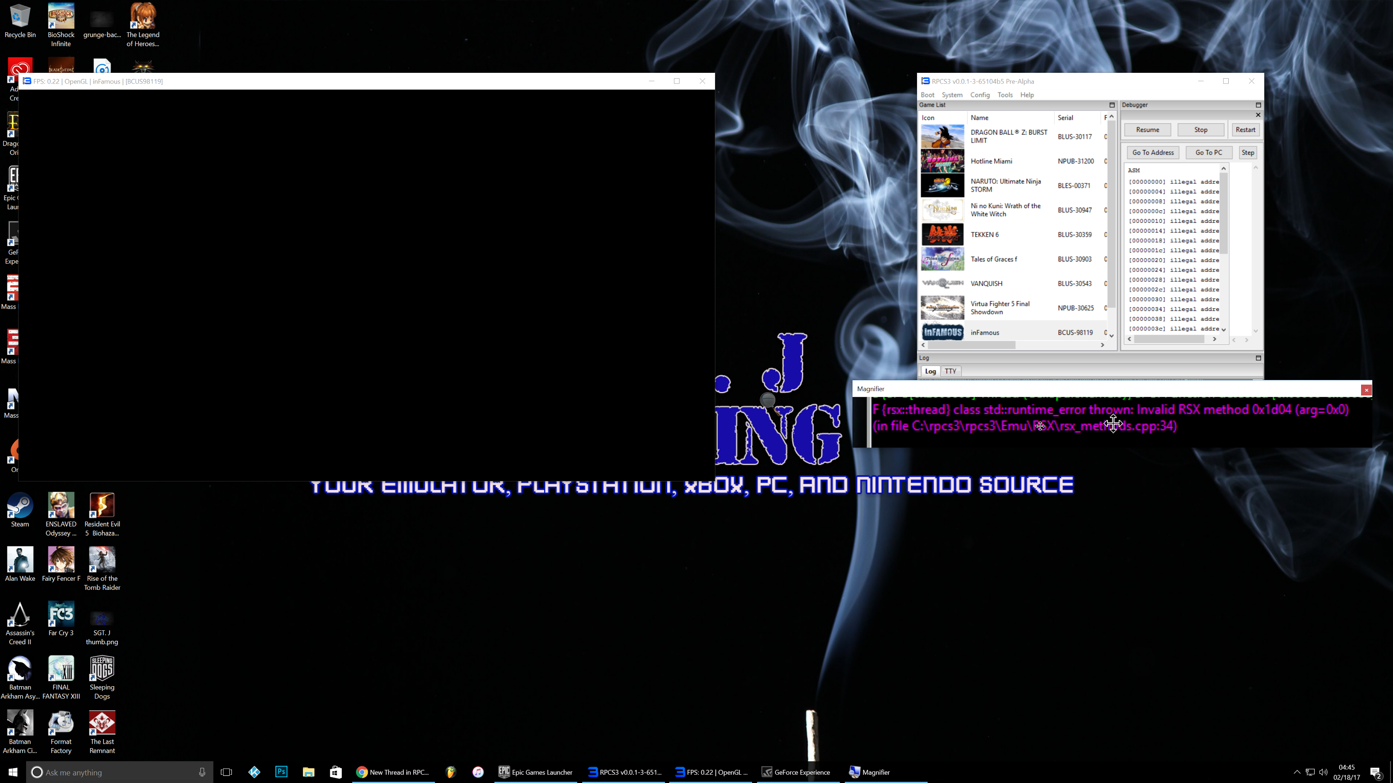Click the Serial column header
This screenshot has width=1393, height=783.
coord(1065,117)
